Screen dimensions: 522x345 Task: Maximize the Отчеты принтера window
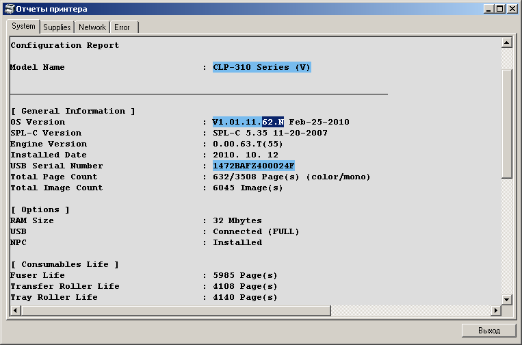click(x=500, y=9)
